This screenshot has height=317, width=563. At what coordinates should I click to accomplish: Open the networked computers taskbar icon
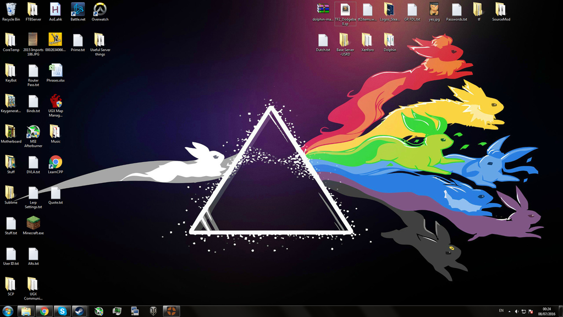(135, 311)
